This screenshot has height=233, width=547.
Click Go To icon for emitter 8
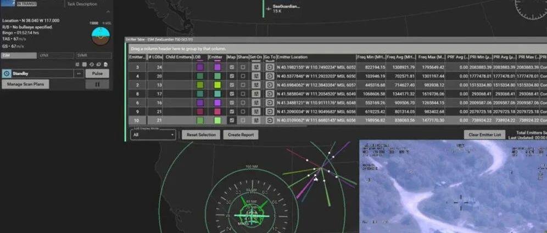(269, 93)
